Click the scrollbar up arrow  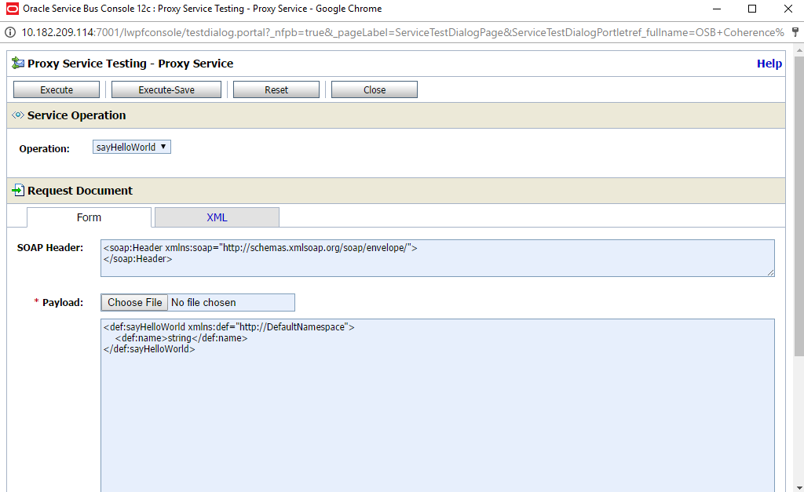coord(799,50)
